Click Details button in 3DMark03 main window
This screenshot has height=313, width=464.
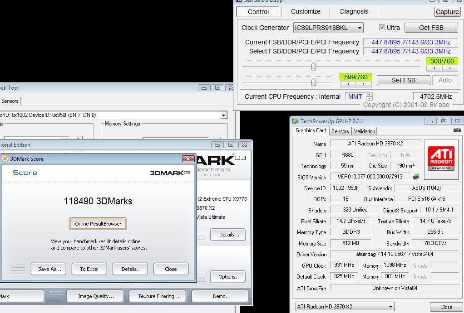[x=228, y=235]
